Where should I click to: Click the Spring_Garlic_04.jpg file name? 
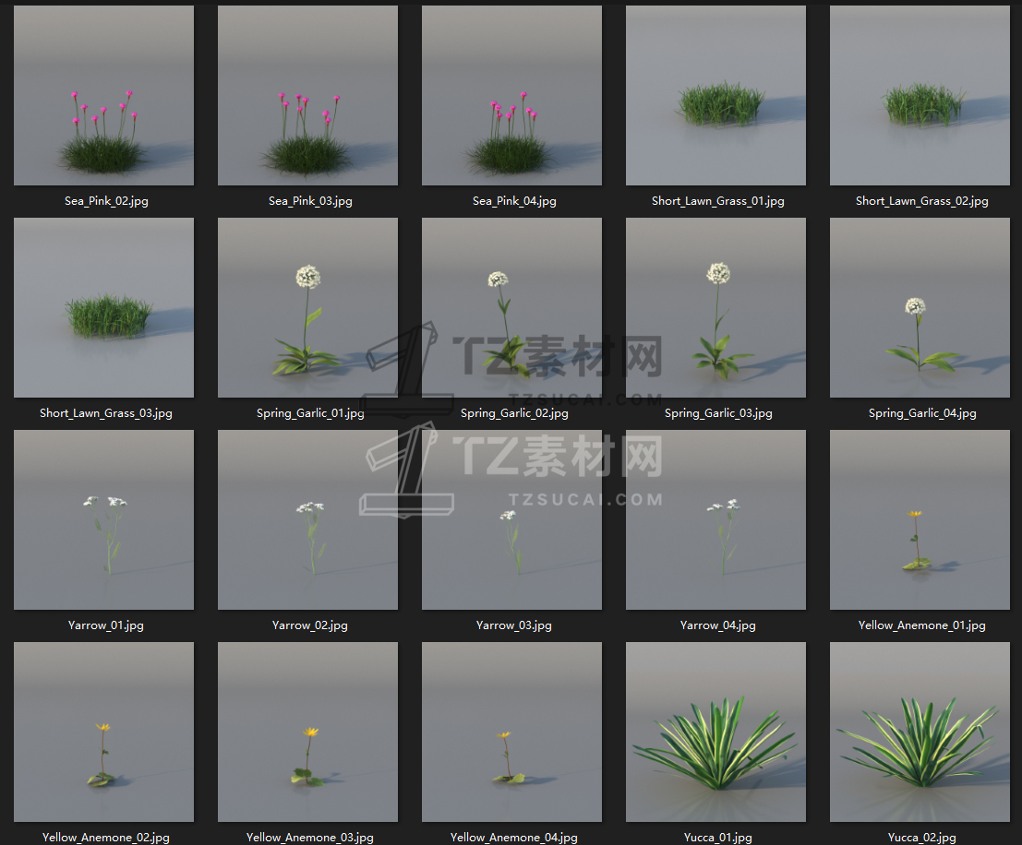[922, 413]
